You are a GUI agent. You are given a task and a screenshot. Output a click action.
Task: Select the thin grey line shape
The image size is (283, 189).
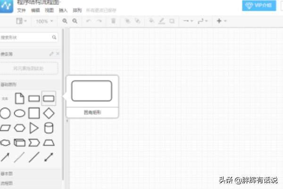pos(19,157)
